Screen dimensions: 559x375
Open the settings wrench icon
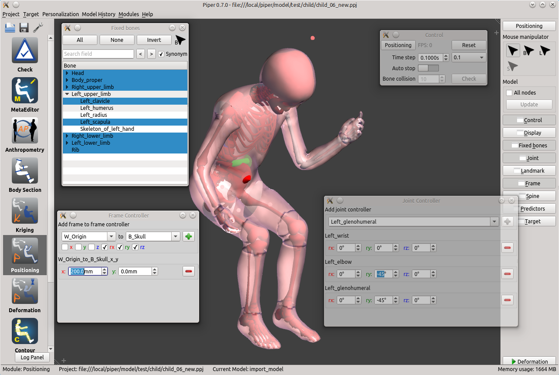[x=38, y=27]
